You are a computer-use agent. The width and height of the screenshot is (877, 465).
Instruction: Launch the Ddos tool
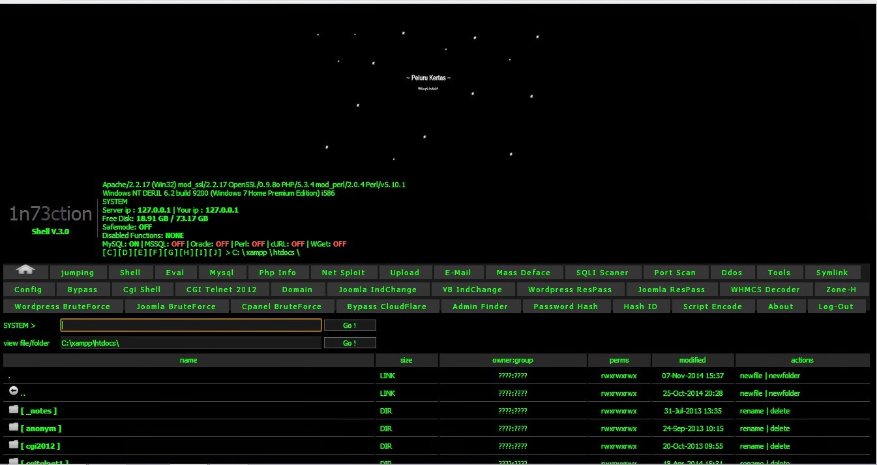(732, 272)
